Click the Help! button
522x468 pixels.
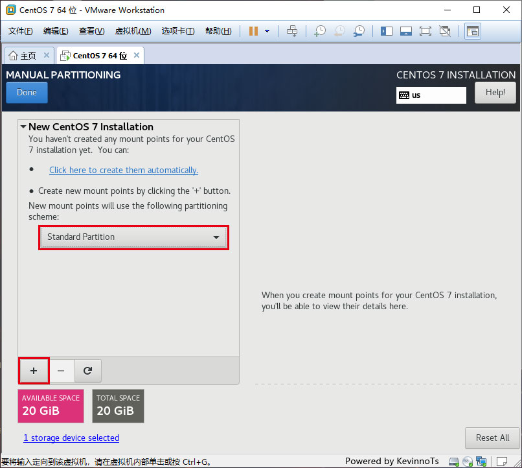click(495, 92)
